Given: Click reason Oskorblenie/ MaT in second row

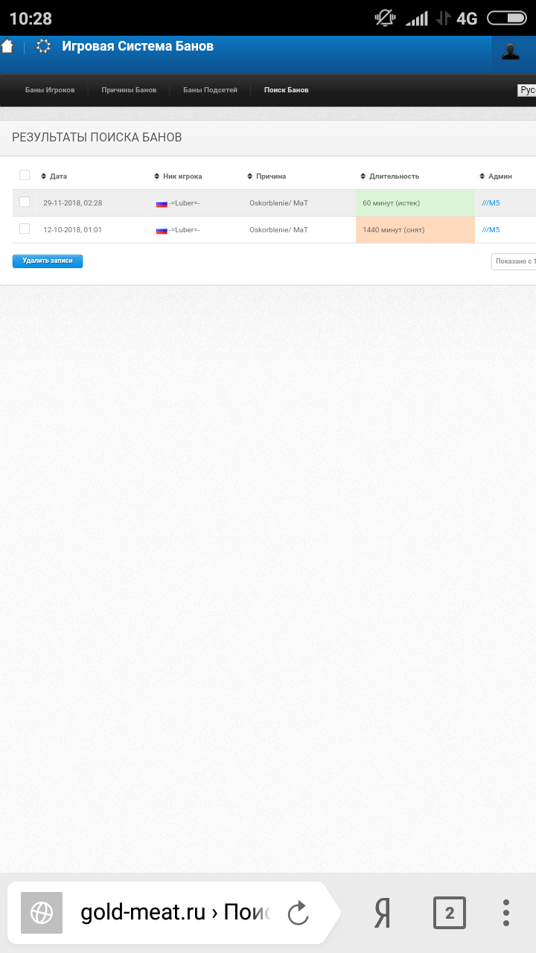Looking at the screenshot, I should [278, 230].
